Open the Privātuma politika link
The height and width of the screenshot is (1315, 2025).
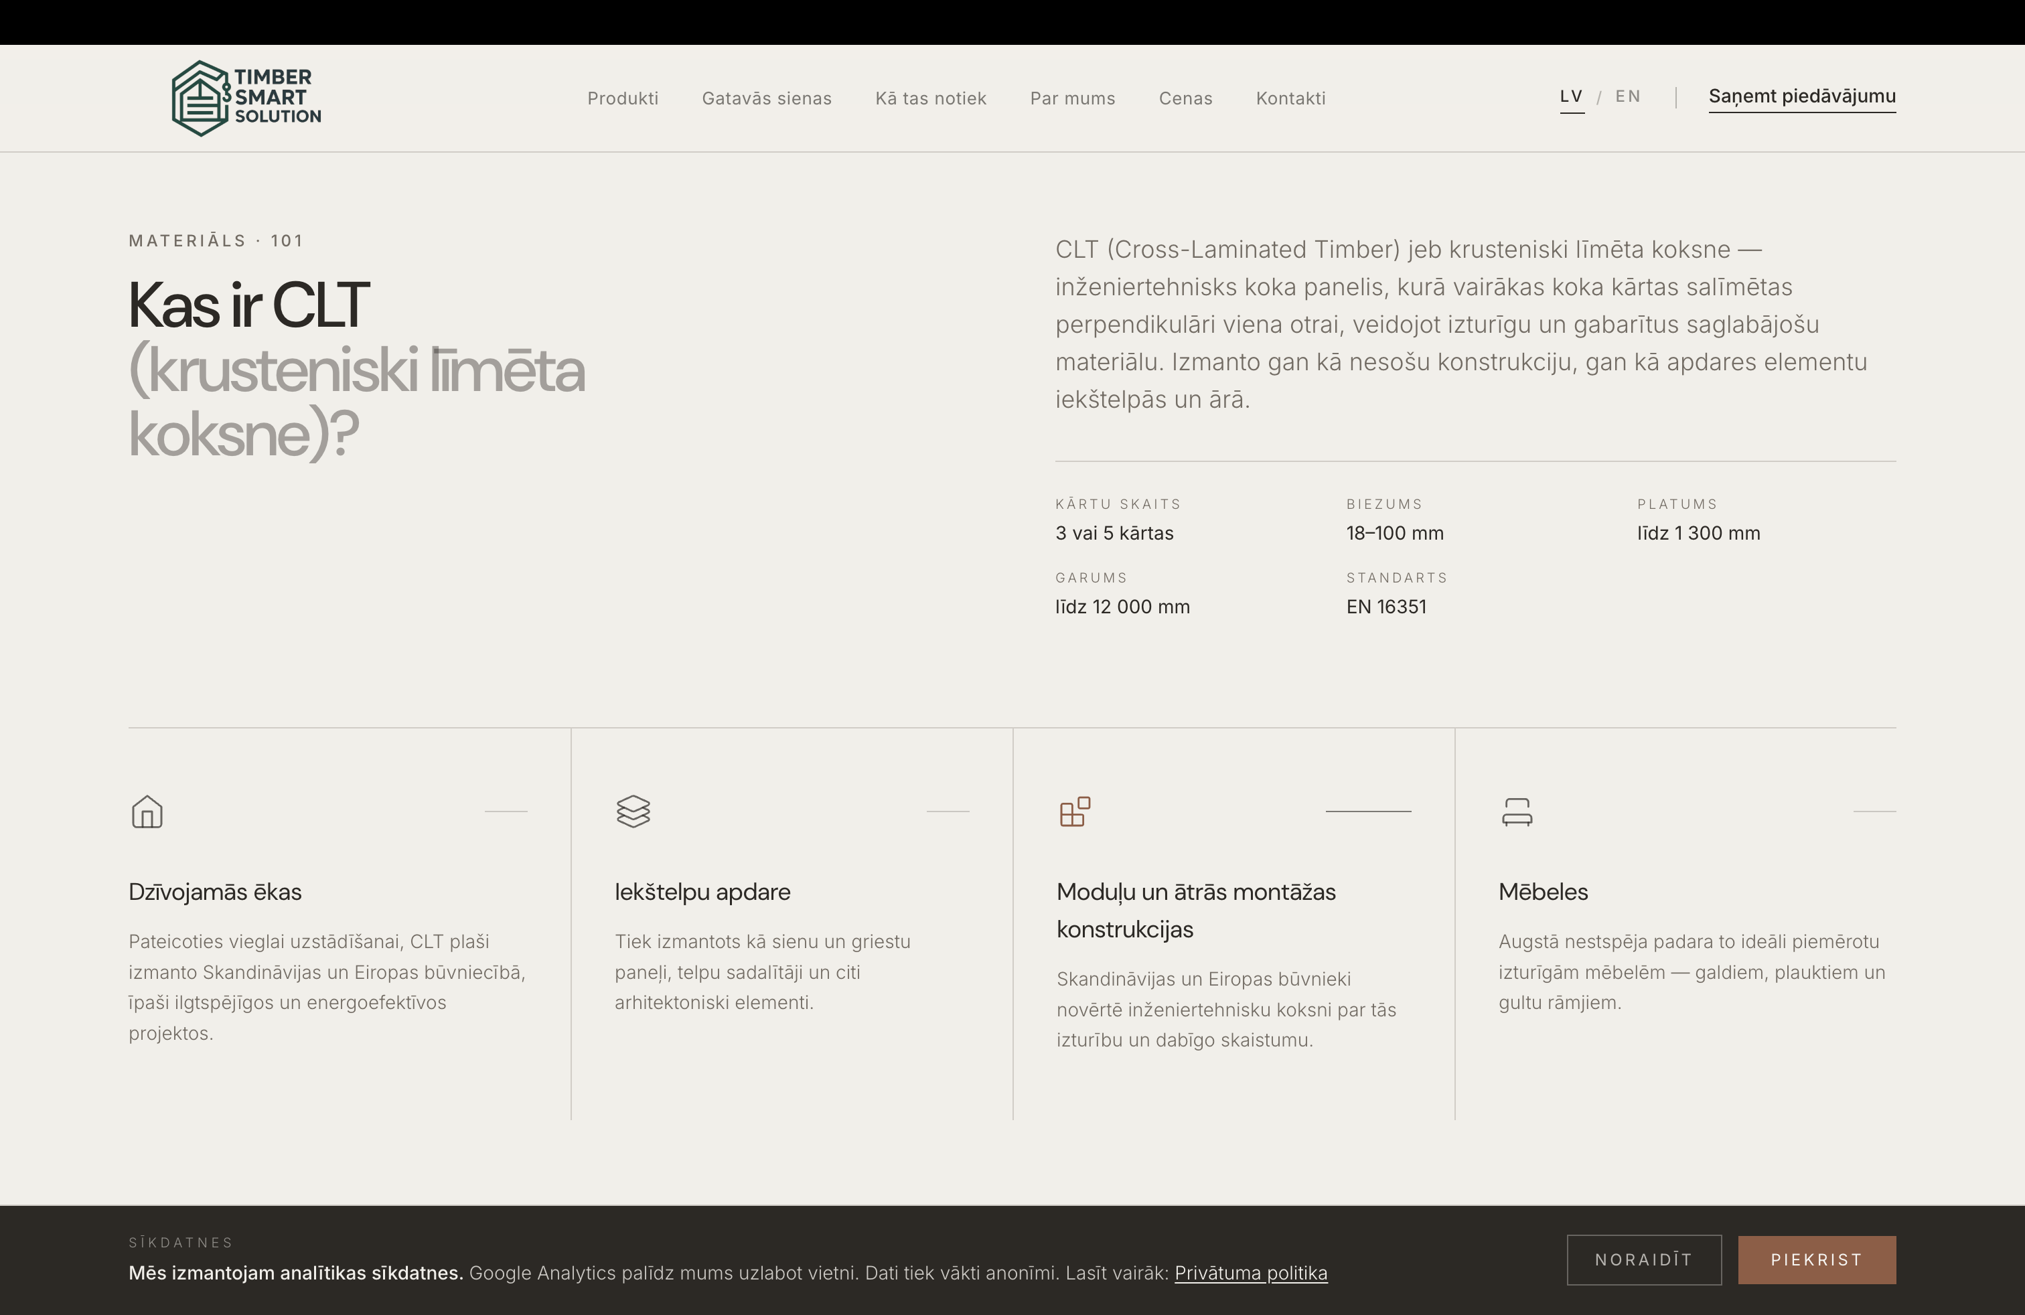1251,1273
